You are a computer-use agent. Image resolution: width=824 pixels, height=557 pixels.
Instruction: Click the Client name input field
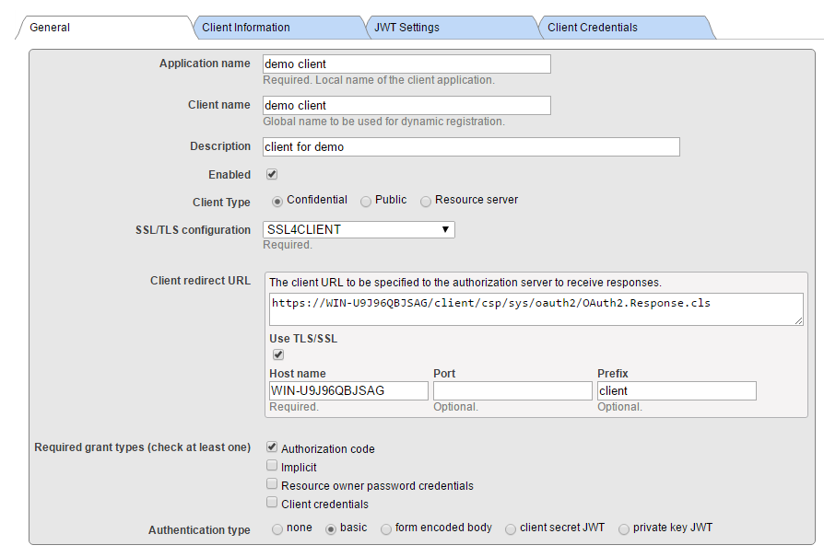[406, 106]
